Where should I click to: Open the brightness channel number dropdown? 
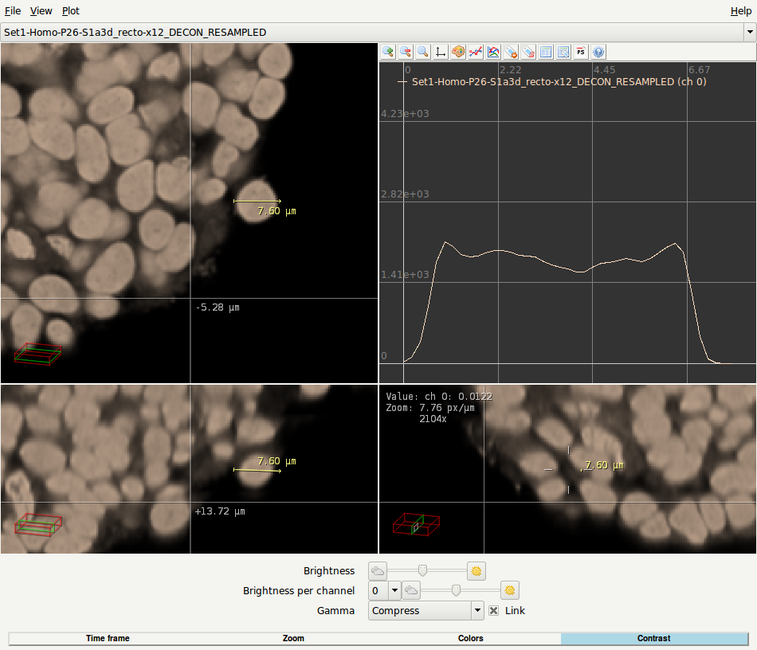[394, 591]
